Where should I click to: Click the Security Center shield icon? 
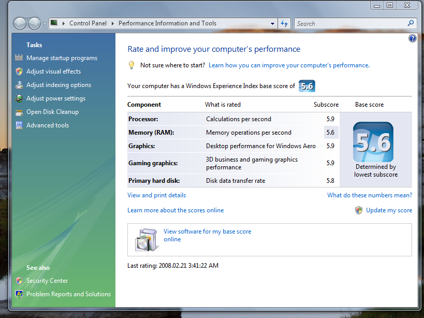pos(19,281)
